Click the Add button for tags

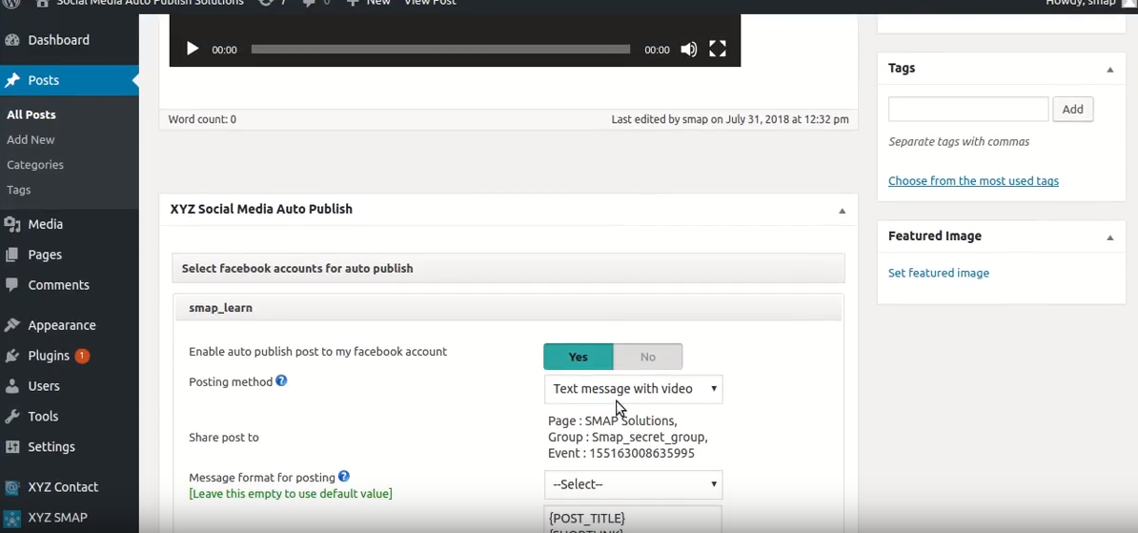(1072, 110)
